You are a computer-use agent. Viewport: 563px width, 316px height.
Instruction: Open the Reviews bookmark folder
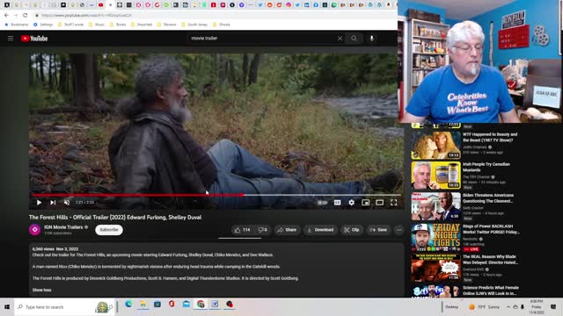click(x=166, y=25)
